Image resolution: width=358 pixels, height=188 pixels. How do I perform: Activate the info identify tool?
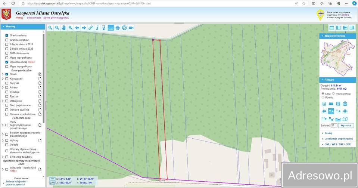coord(97,28)
